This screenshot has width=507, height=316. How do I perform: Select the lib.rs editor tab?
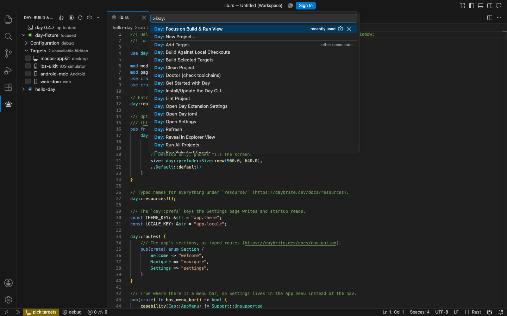click(x=128, y=18)
